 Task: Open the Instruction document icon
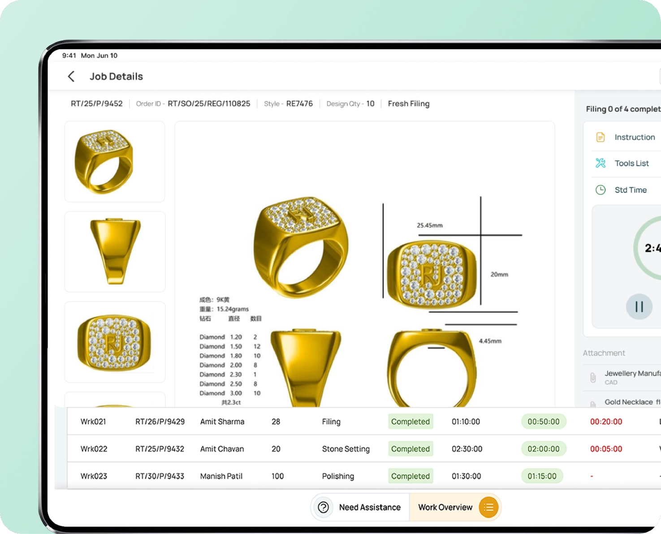click(601, 137)
